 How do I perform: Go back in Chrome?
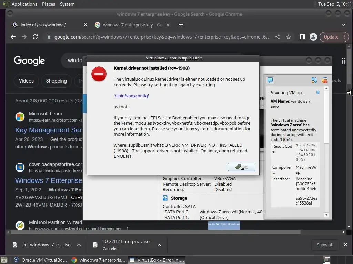pos(13,37)
